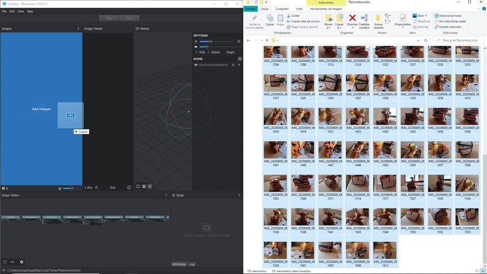
Task: Open the Images panel three-dot menu
Action: pos(78,28)
